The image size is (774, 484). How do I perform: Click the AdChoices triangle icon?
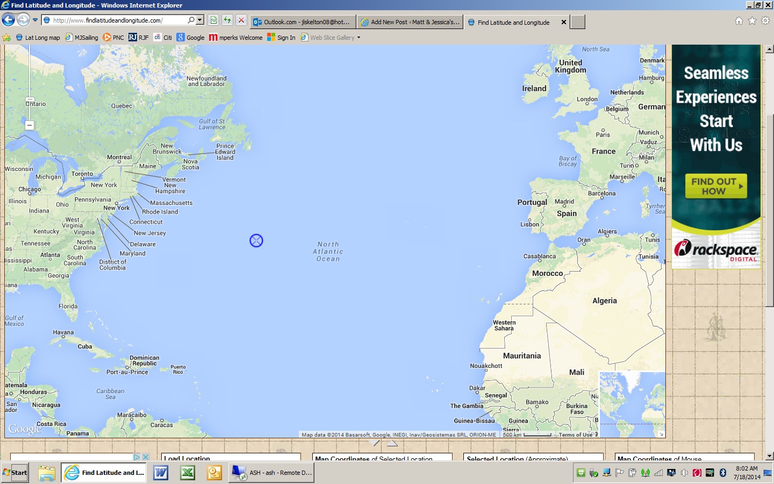pyautogui.click(x=137, y=457)
